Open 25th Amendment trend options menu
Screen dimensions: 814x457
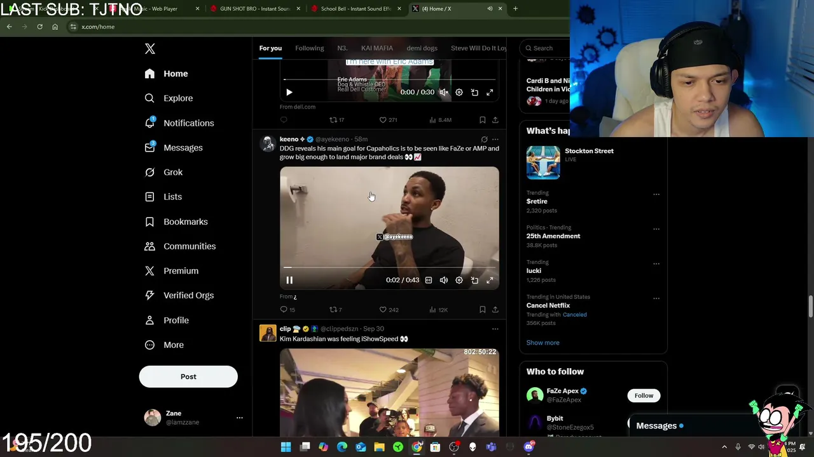point(656,229)
